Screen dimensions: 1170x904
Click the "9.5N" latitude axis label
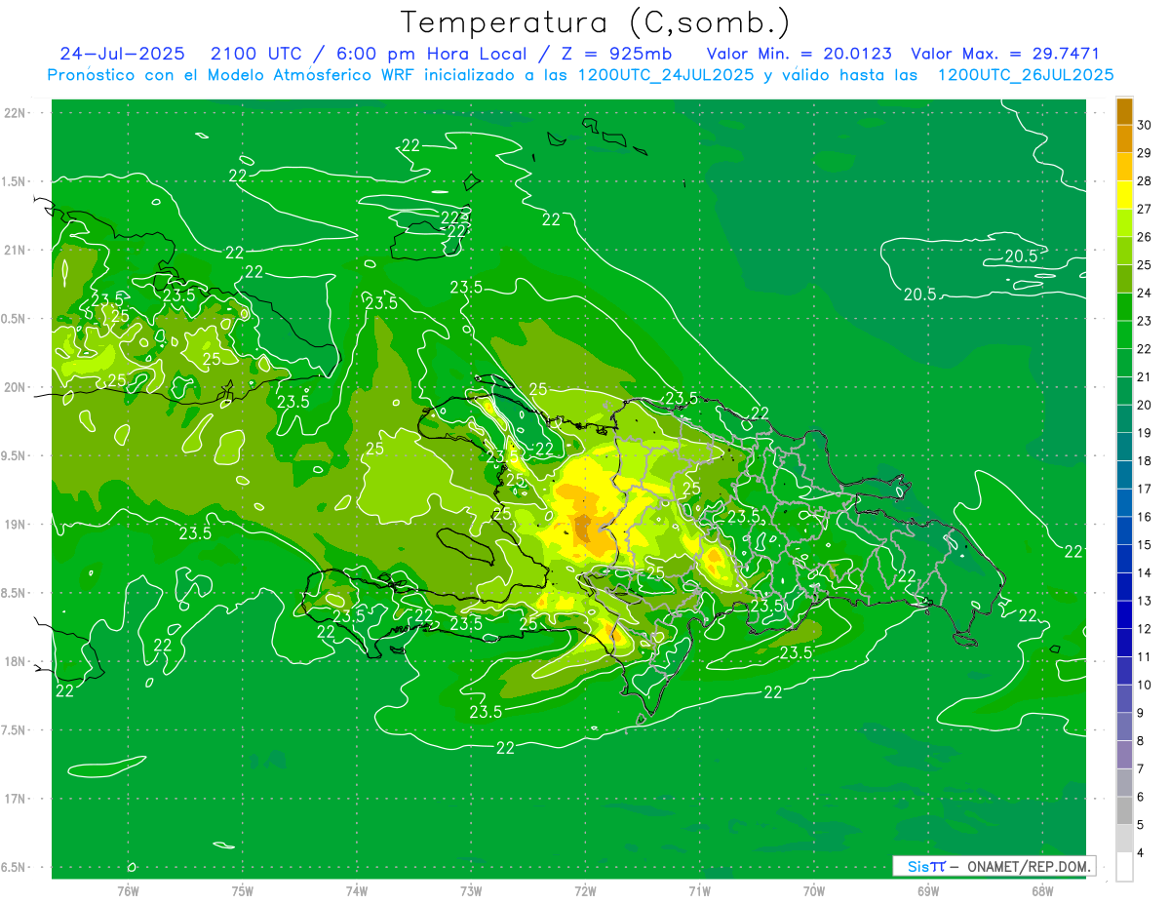[15, 455]
